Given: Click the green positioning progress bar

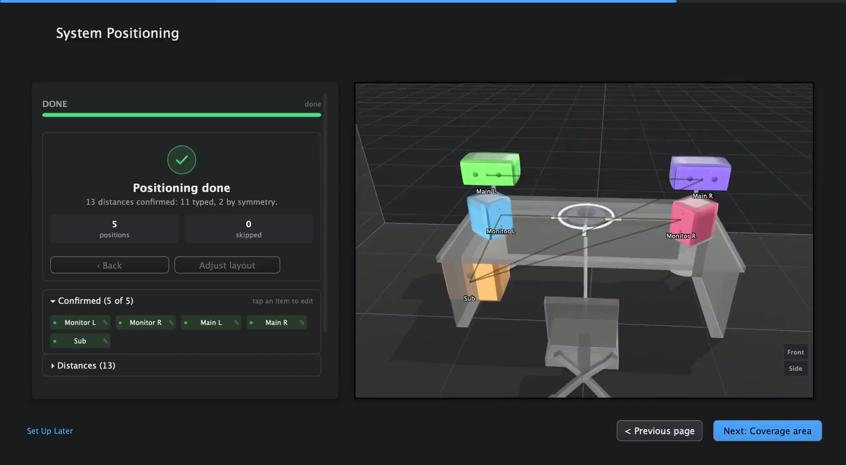Looking at the screenshot, I should pyautogui.click(x=182, y=115).
